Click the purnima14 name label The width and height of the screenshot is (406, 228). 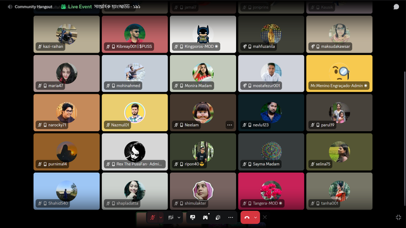coord(58,164)
